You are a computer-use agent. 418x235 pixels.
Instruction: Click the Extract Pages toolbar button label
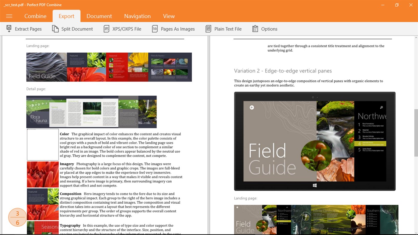point(28,29)
